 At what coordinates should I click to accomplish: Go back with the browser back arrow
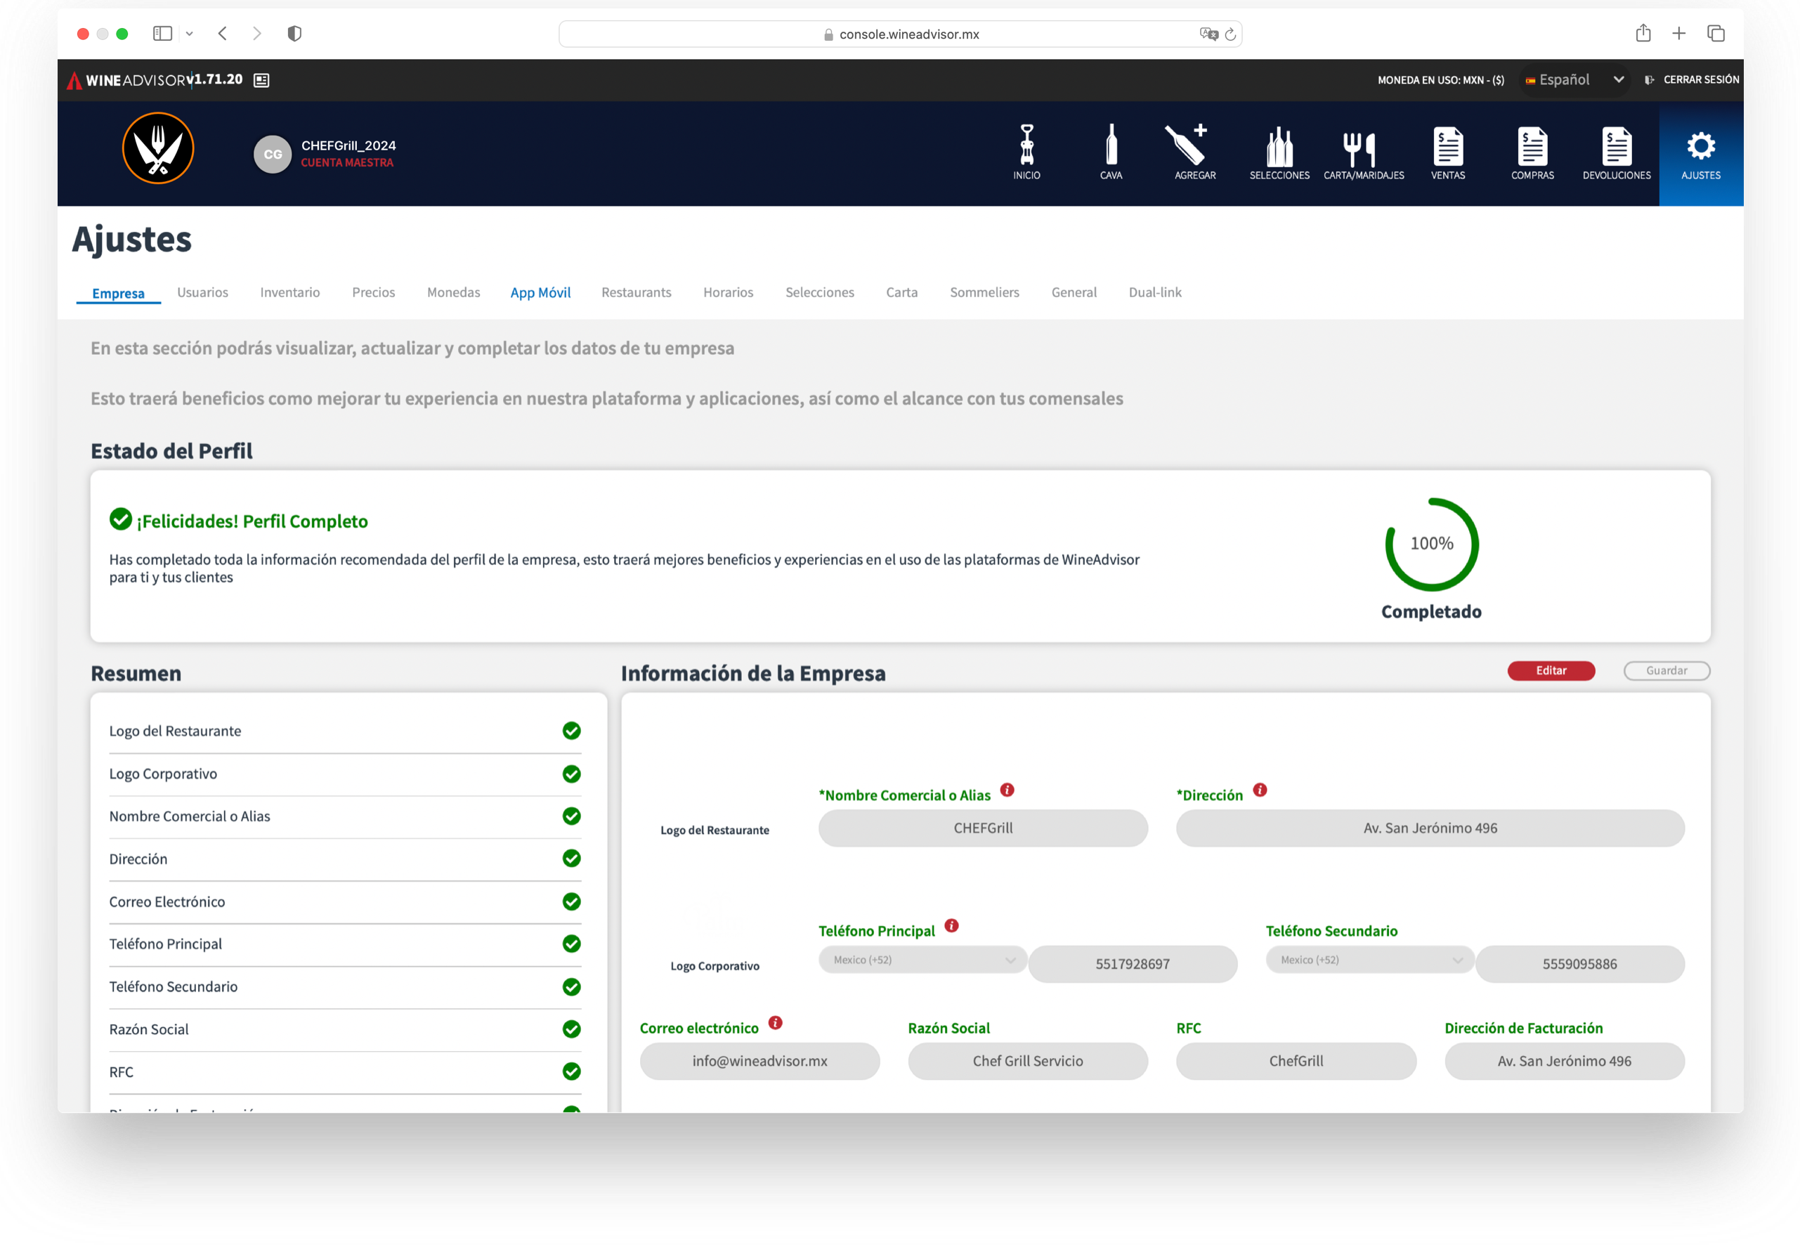pos(223,34)
